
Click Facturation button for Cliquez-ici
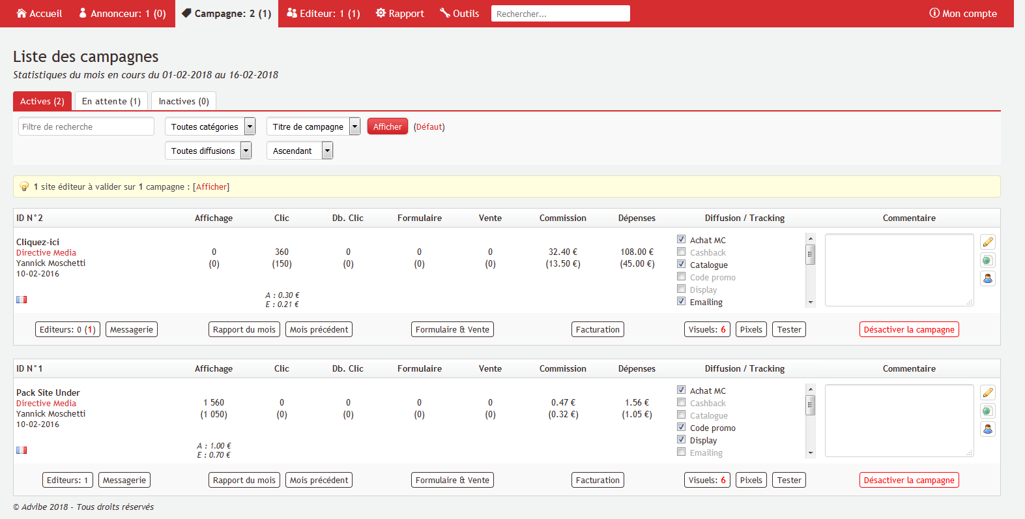point(598,330)
